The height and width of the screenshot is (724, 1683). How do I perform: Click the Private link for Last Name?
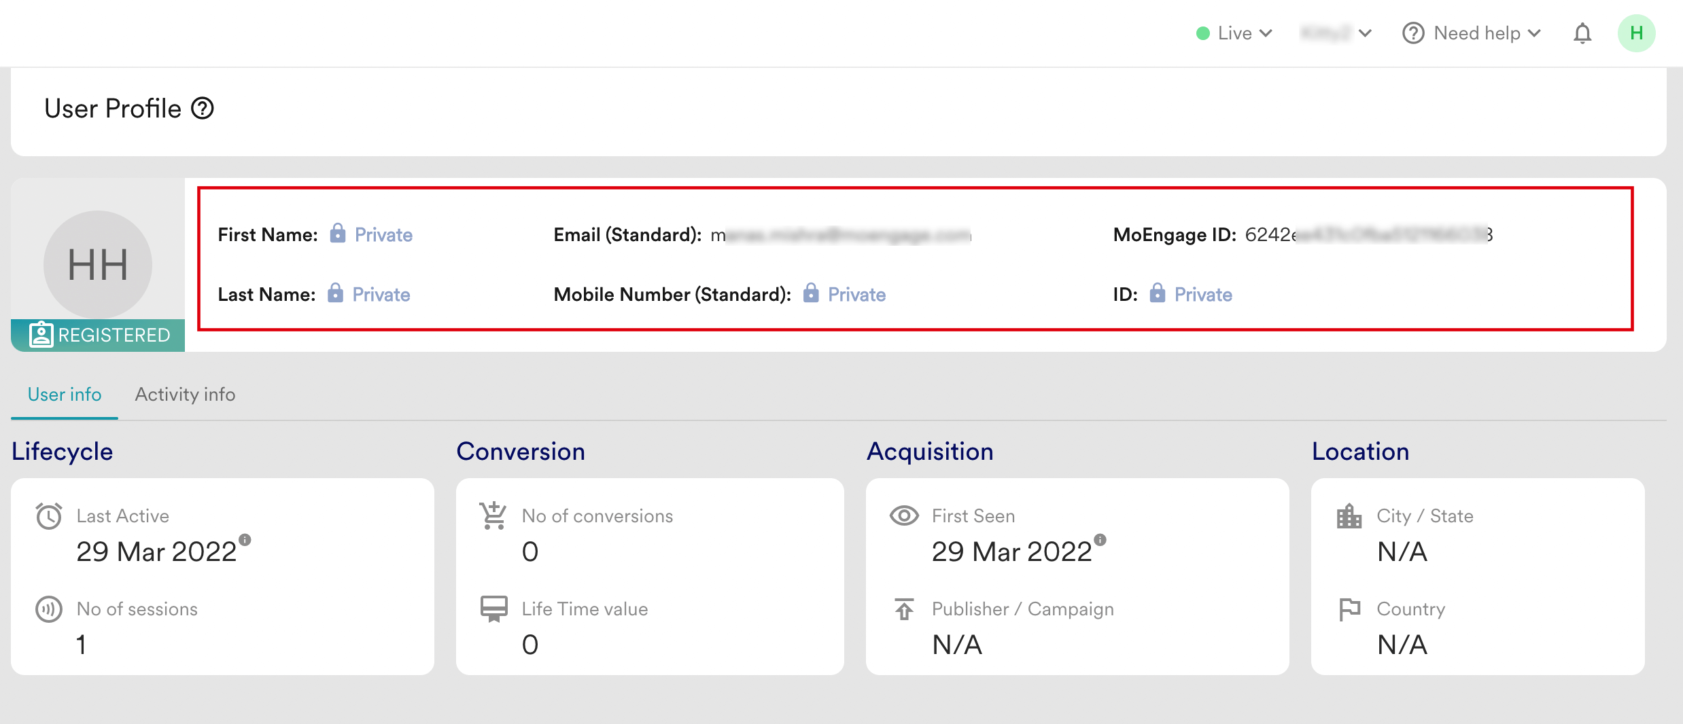pos(381,294)
